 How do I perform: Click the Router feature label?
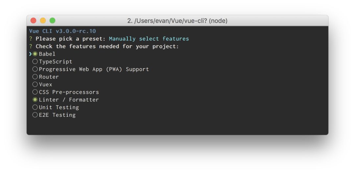click(x=49, y=77)
